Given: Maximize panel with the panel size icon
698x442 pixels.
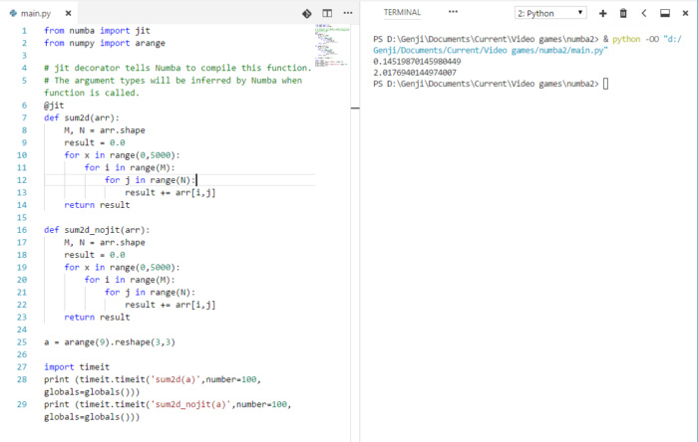Looking at the screenshot, I should 665,13.
